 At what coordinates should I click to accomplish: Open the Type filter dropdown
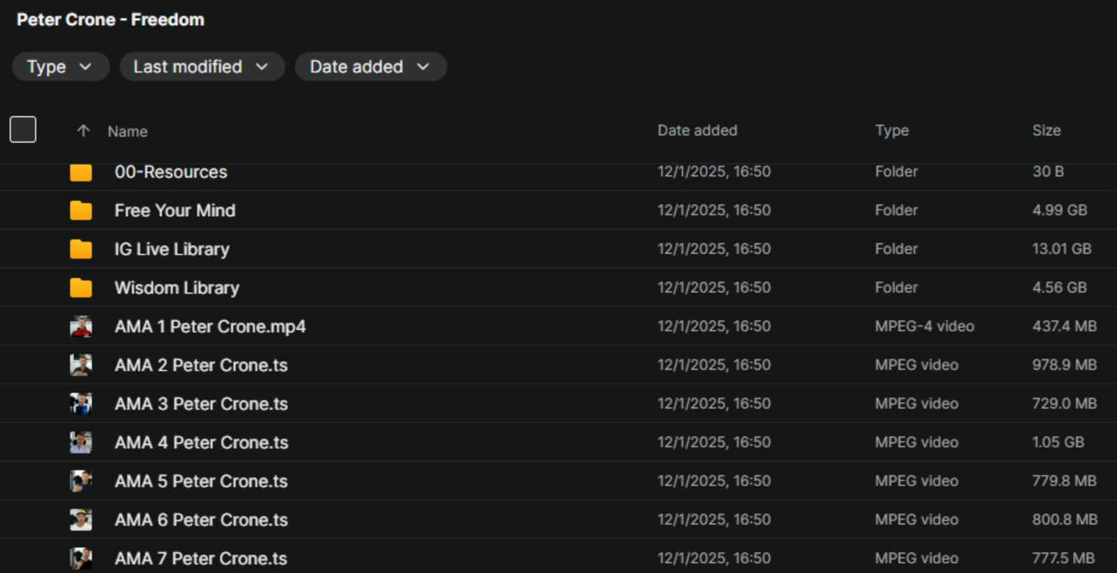coord(60,67)
